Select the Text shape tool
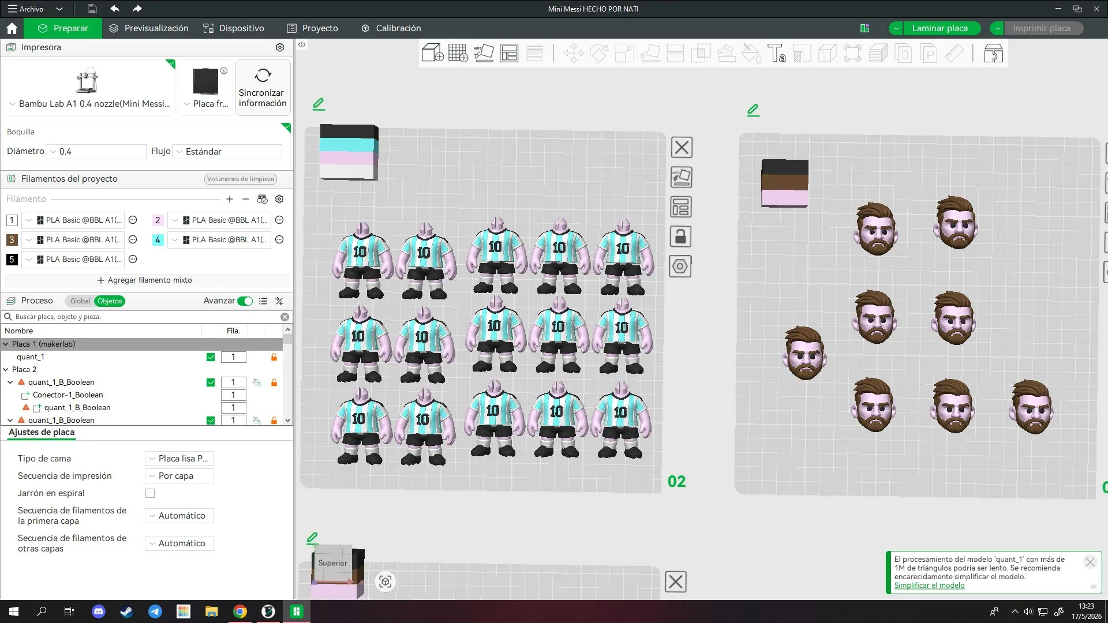The height and width of the screenshot is (623, 1108). [777, 53]
